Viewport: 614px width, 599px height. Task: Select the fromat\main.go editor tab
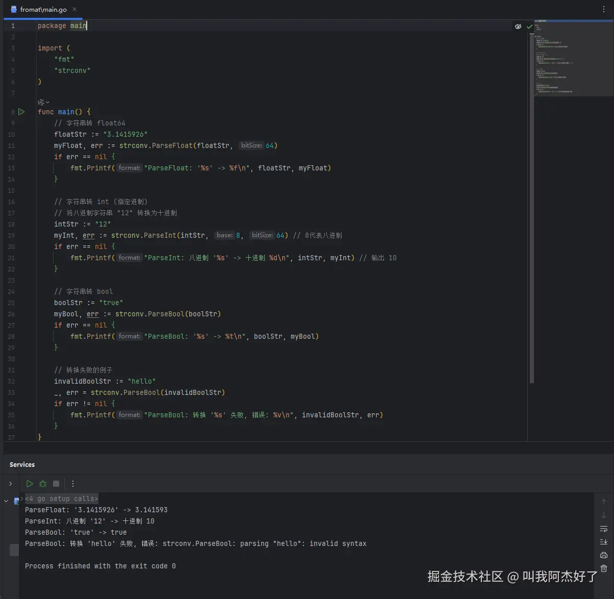(x=43, y=9)
